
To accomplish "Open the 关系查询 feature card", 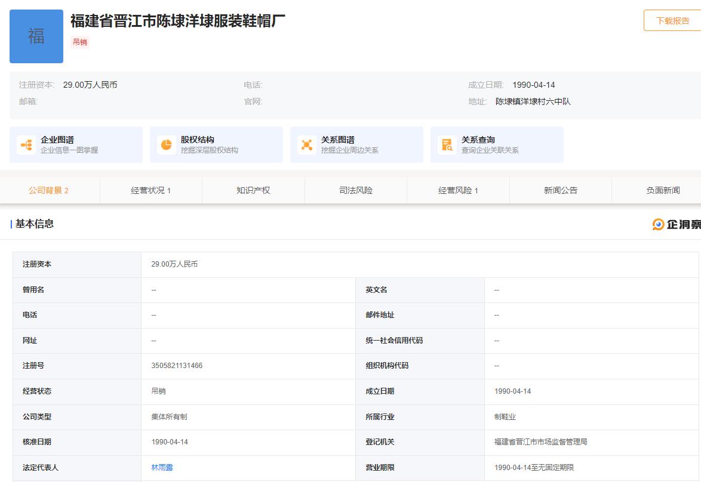I will (x=497, y=144).
